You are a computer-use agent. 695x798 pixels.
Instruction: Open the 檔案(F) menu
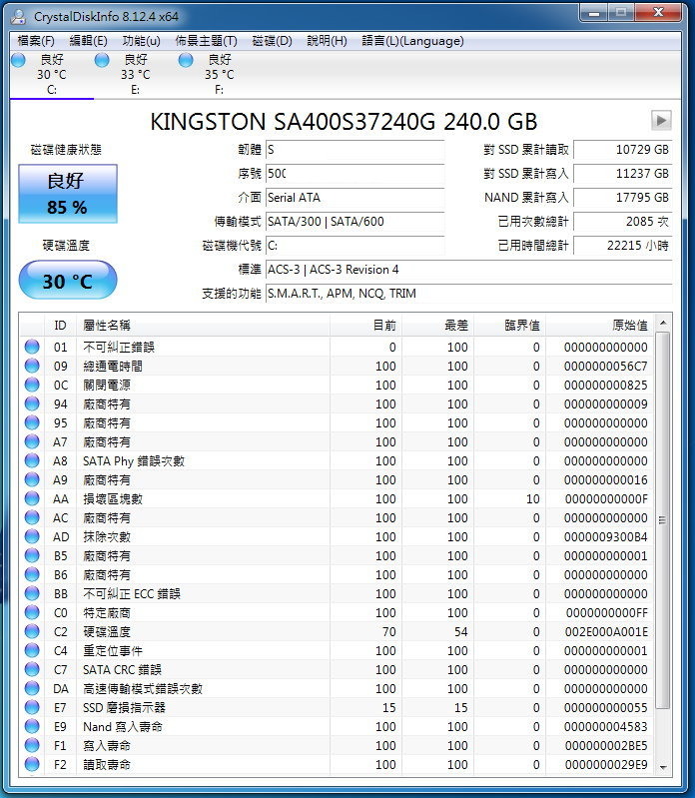36,41
